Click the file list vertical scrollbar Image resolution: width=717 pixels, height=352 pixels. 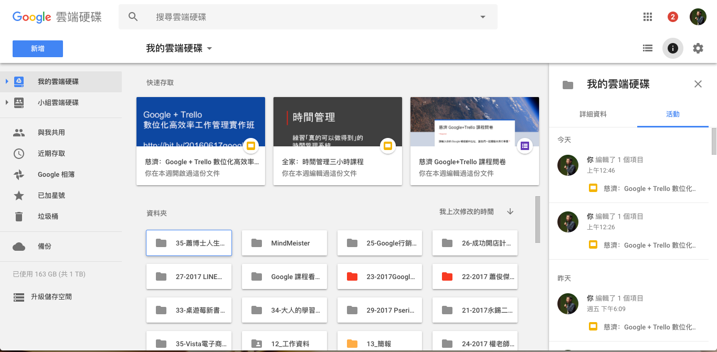pos(537,220)
